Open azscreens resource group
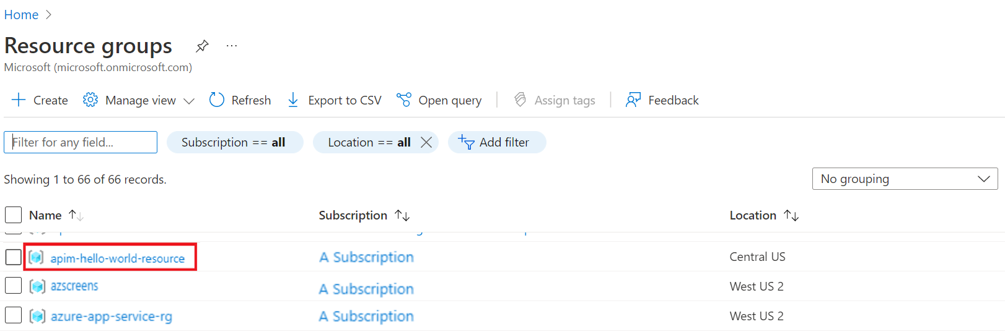The width and height of the screenshot is (1005, 332). (74, 286)
